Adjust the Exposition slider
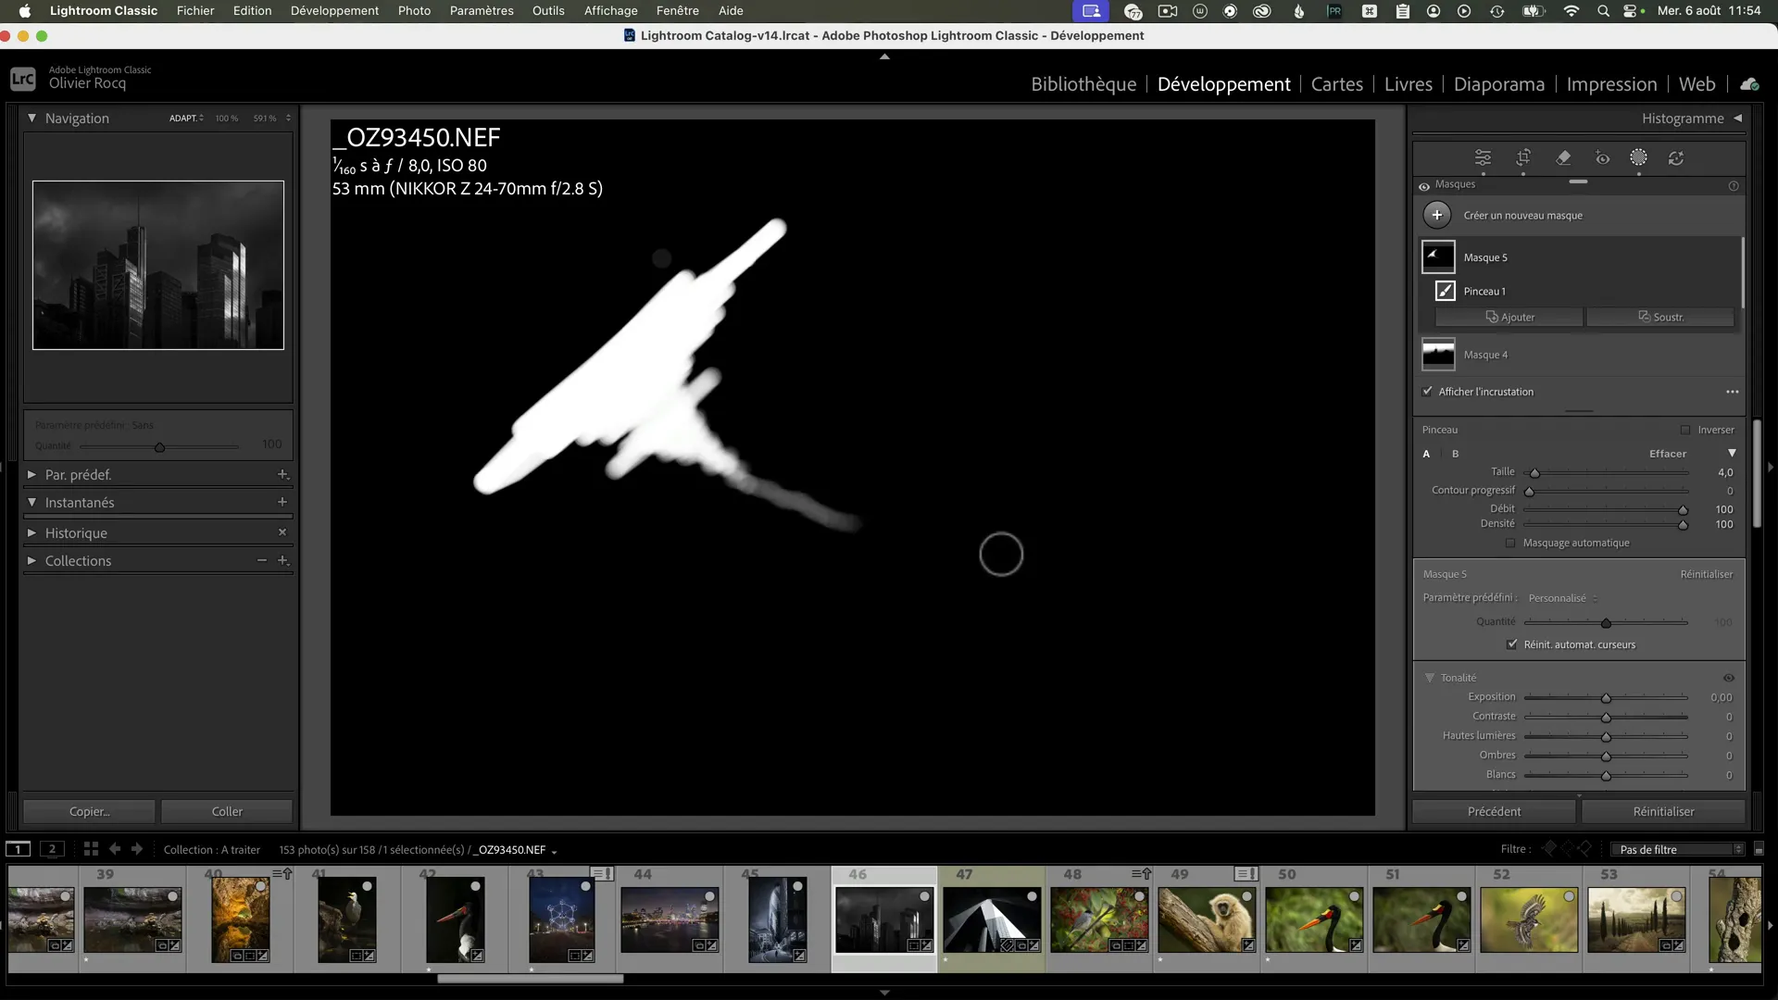The width and height of the screenshot is (1778, 1000). 1606,697
